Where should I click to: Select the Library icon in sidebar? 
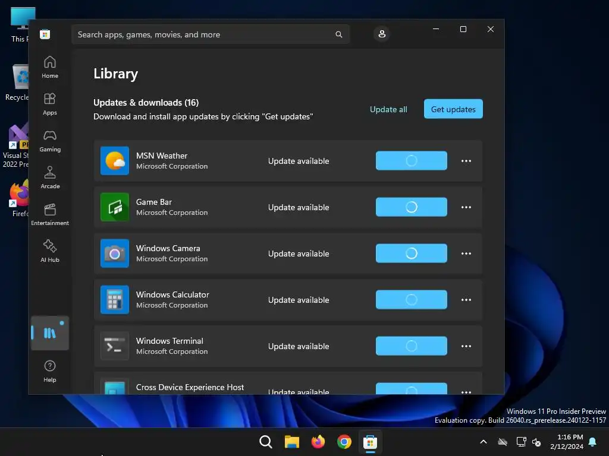pyautogui.click(x=50, y=333)
